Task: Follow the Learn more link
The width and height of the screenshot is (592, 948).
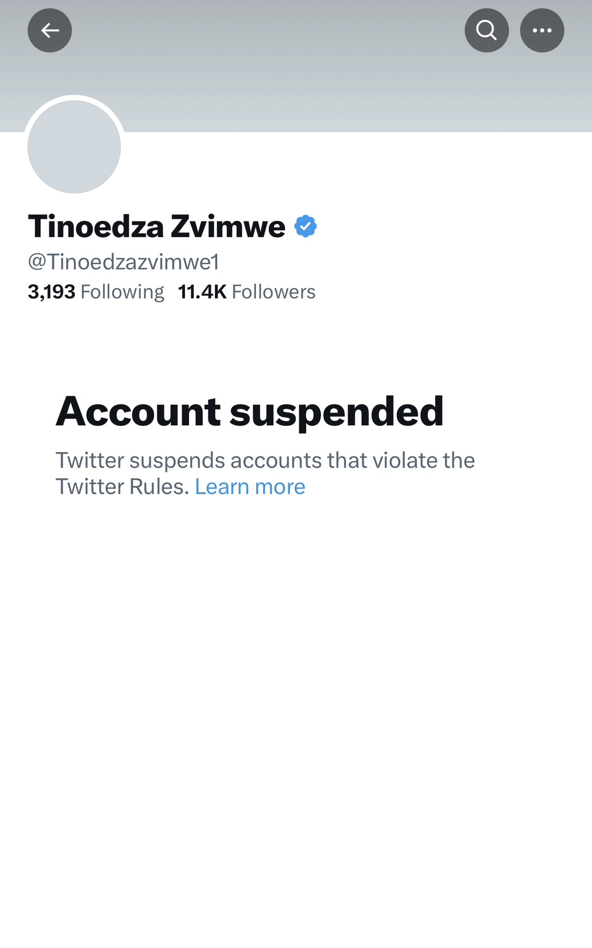Action: (x=250, y=486)
